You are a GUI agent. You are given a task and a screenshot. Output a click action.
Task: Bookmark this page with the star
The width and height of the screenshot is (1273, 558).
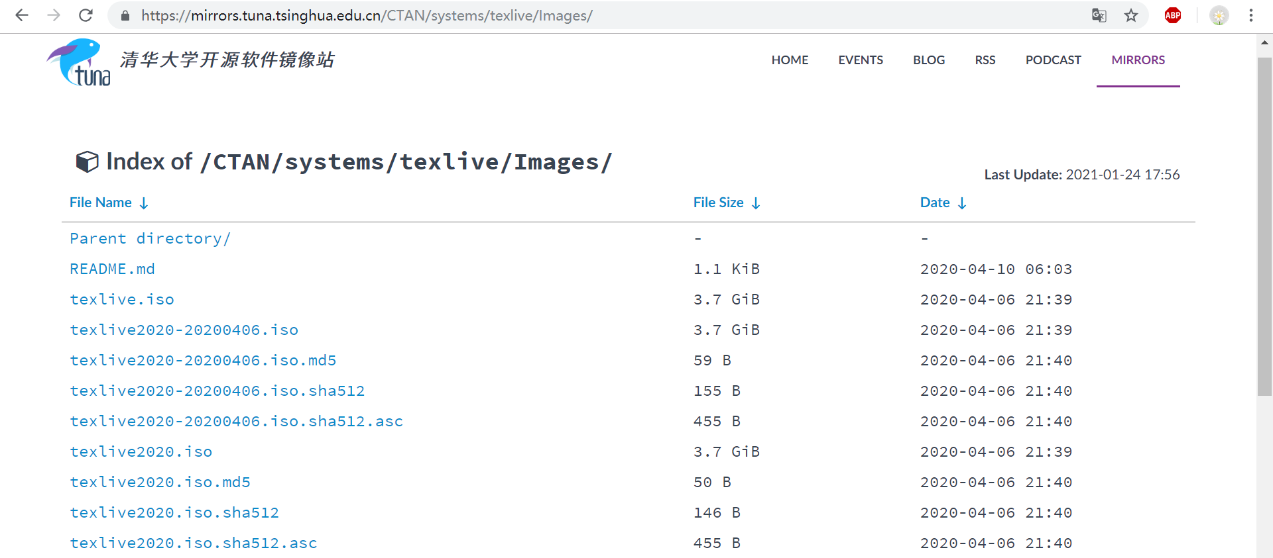(1131, 15)
